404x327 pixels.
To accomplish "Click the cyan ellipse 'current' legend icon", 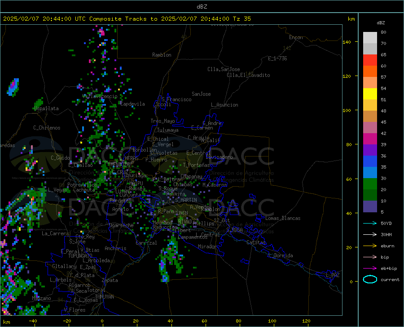I will click(x=370, y=279).
